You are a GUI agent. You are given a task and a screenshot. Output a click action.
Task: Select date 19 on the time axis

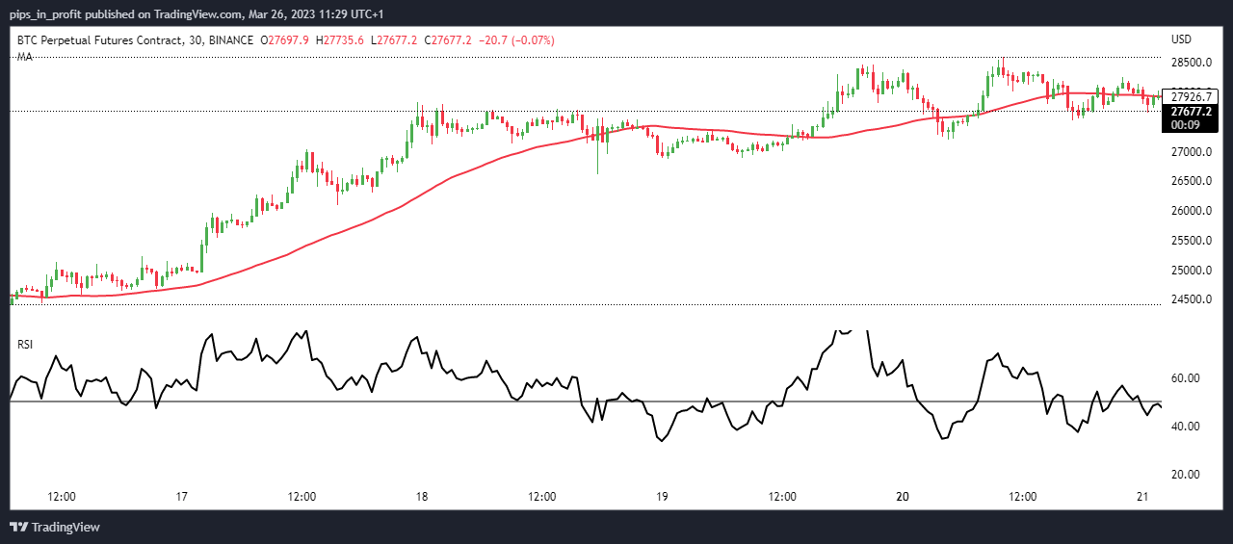[x=662, y=498]
